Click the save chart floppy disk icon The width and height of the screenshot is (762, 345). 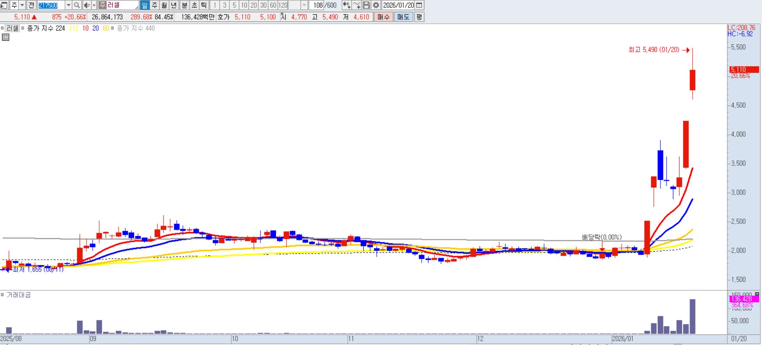click(366, 5)
